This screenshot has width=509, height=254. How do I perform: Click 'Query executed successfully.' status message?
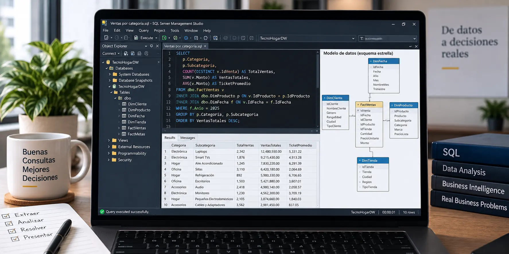127,212
